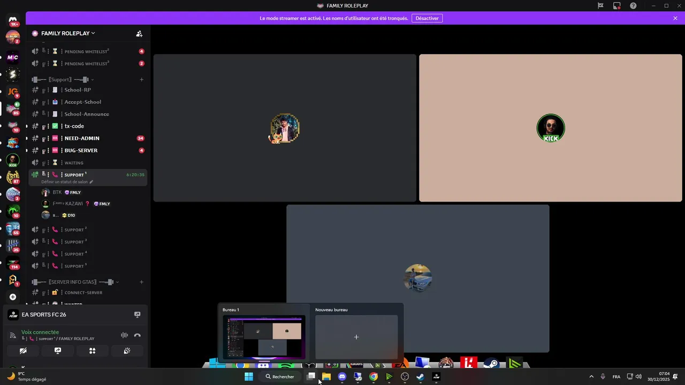Viewport: 685px width, 385px height.
Task: Open Discord from the taskbar
Action: (342, 376)
